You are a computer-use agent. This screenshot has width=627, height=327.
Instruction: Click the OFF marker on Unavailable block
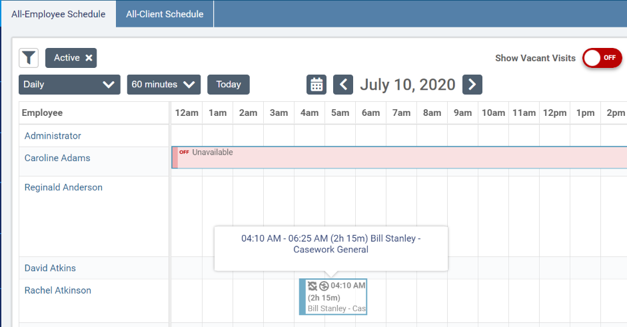tap(184, 153)
